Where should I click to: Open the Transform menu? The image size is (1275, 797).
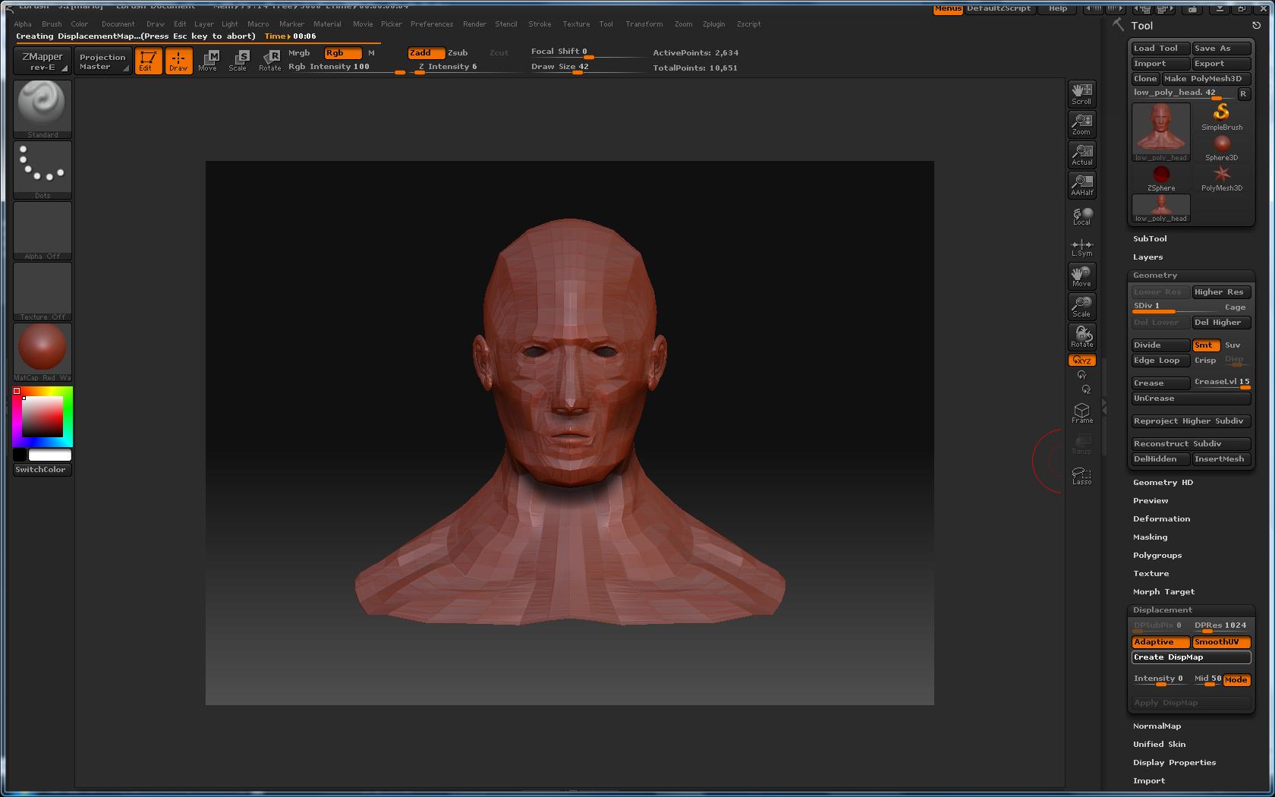click(x=644, y=24)
